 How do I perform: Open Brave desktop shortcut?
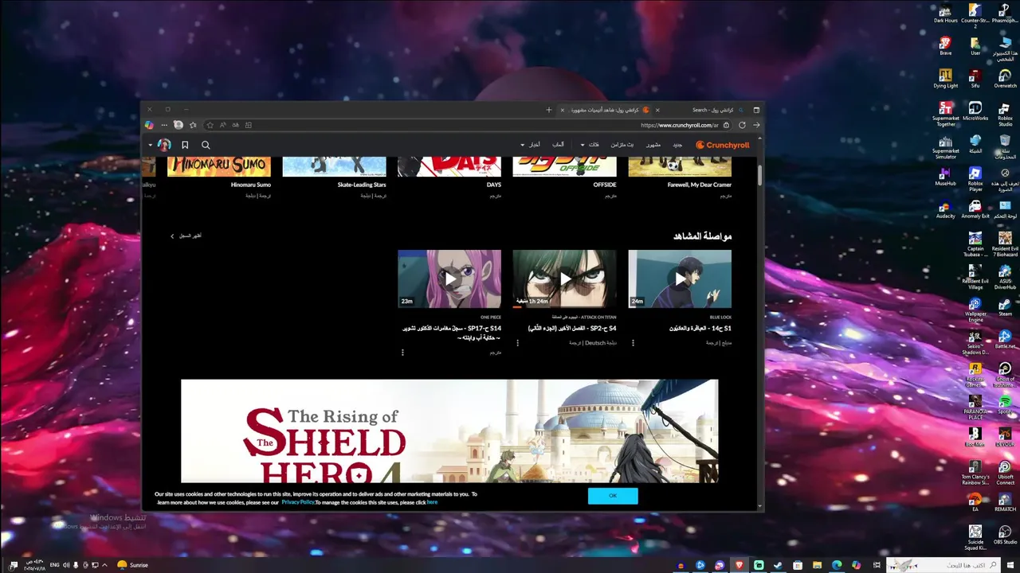point(945,46)
